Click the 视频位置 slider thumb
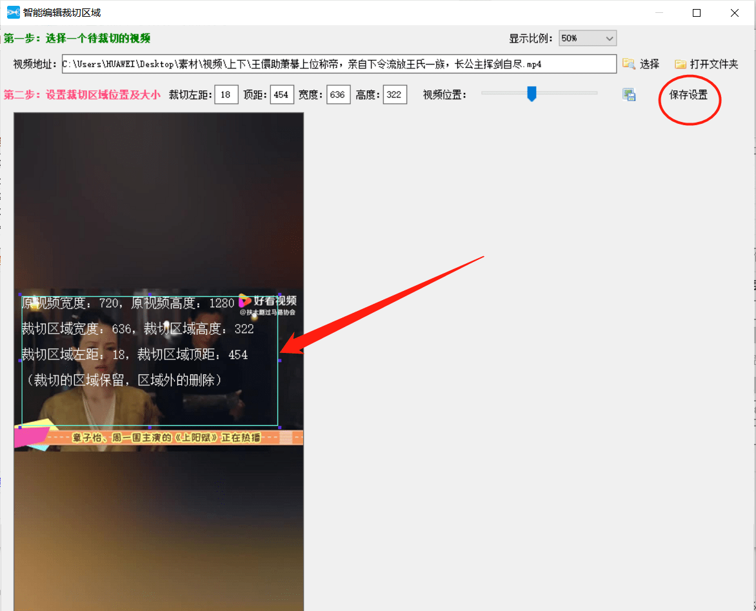Viewport: 756px width, 611px height. (532, 94)
